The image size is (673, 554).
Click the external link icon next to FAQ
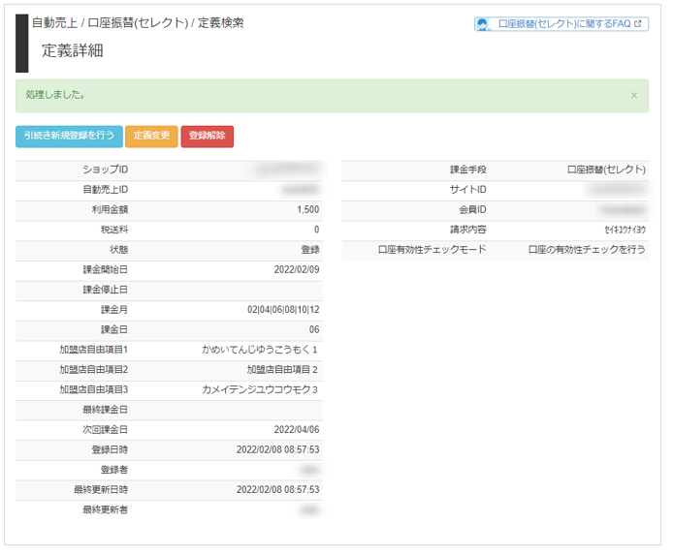tap(638, 24)
